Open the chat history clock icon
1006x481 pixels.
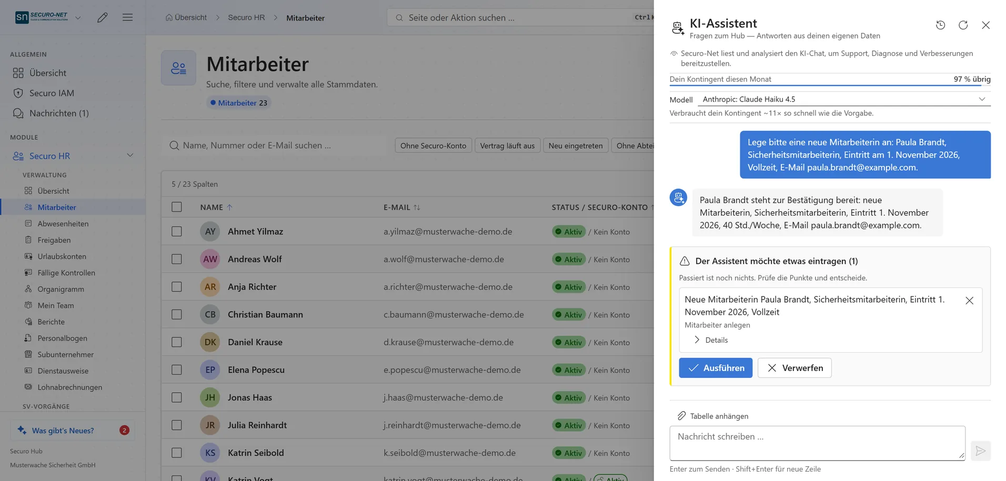[x=940, y=25]
